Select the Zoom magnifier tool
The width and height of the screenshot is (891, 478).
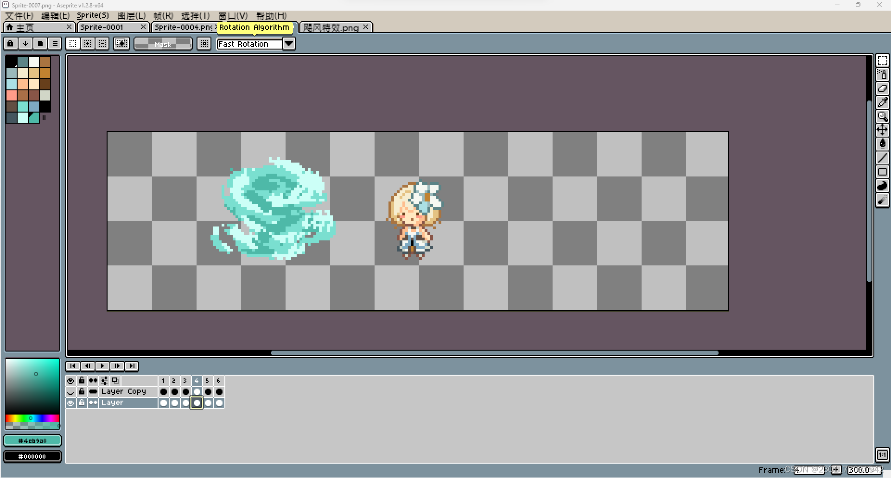(x=882, y=116)
